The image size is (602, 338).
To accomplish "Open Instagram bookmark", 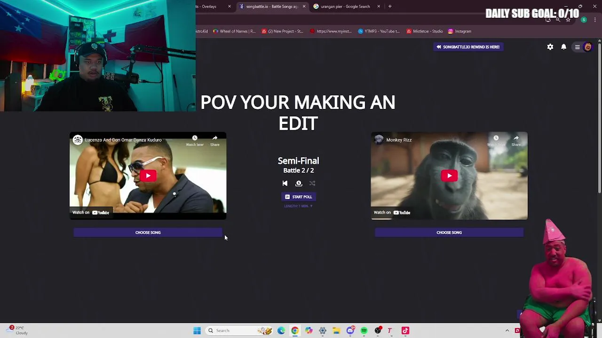I will pos(459,31).
